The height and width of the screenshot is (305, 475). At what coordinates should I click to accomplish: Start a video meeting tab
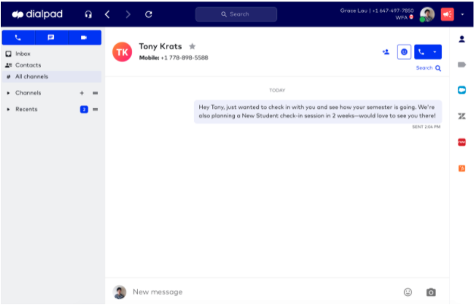pyautogui.click(x=84, y=38)
